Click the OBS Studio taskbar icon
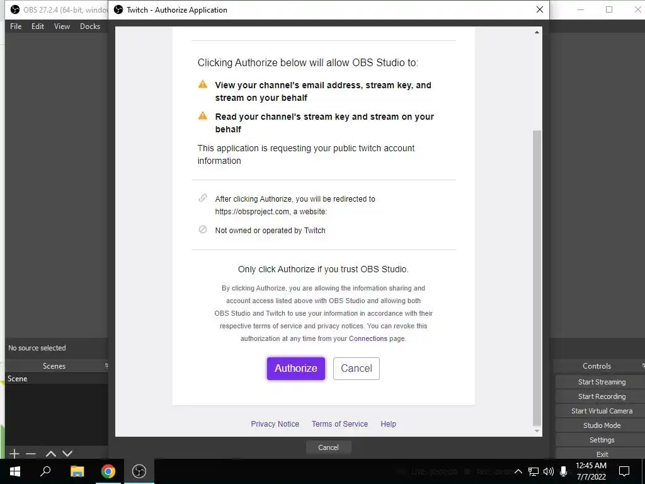This screenshot has width=645, height=484. 139,471
